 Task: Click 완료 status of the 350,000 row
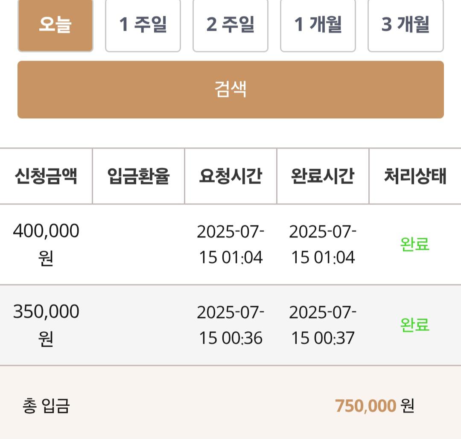pyautogui.click(x=415, y=325)
